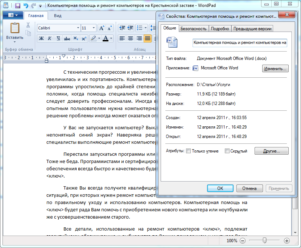Enable the 'Только чтение' checkbox
301x248 pixels.
click(188, 151)
